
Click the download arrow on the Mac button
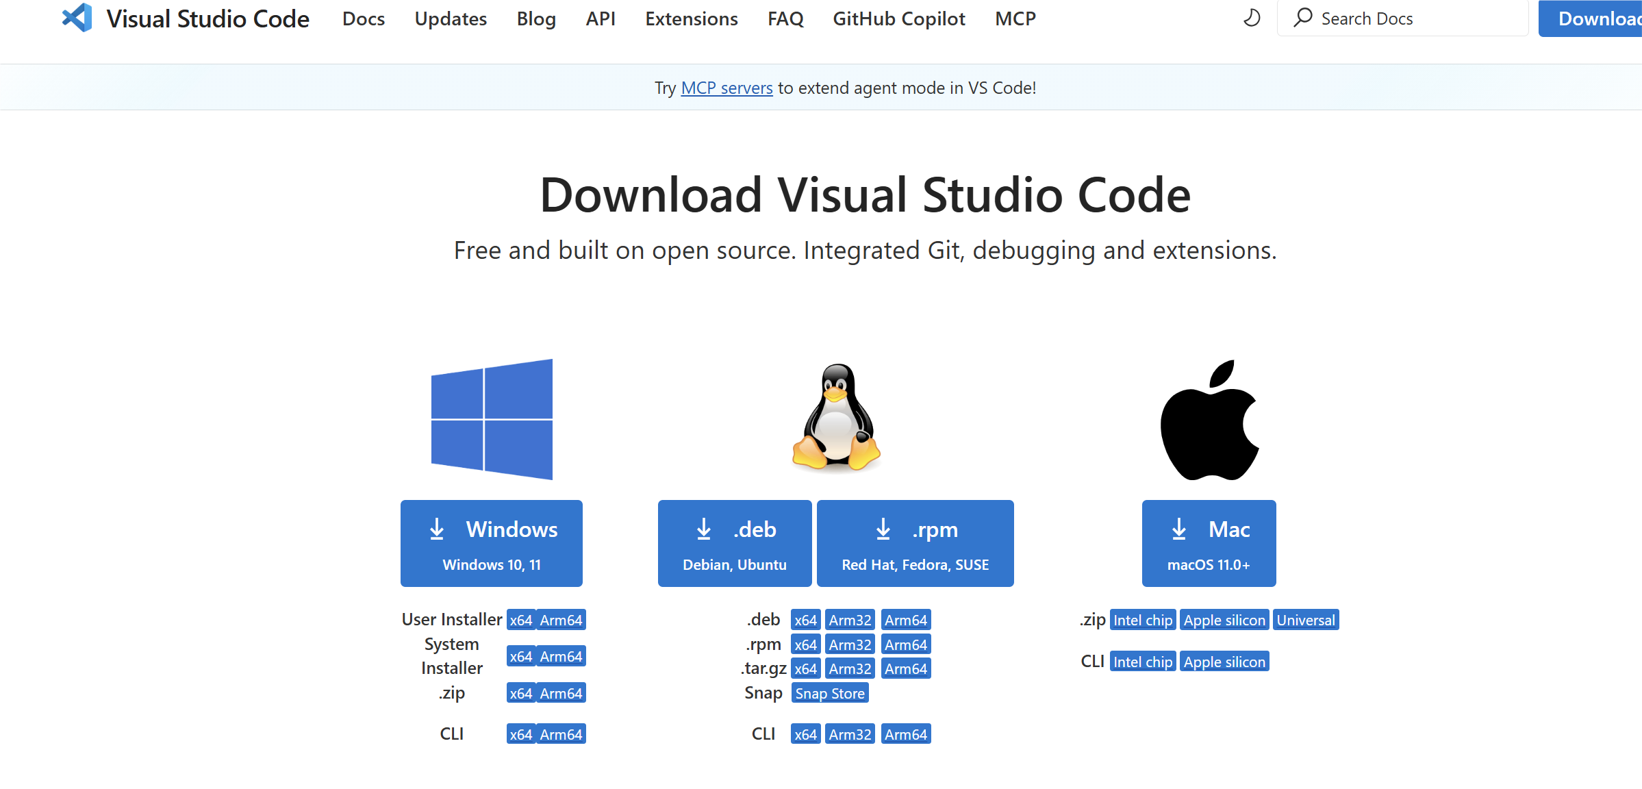[x=1178, y=529]
